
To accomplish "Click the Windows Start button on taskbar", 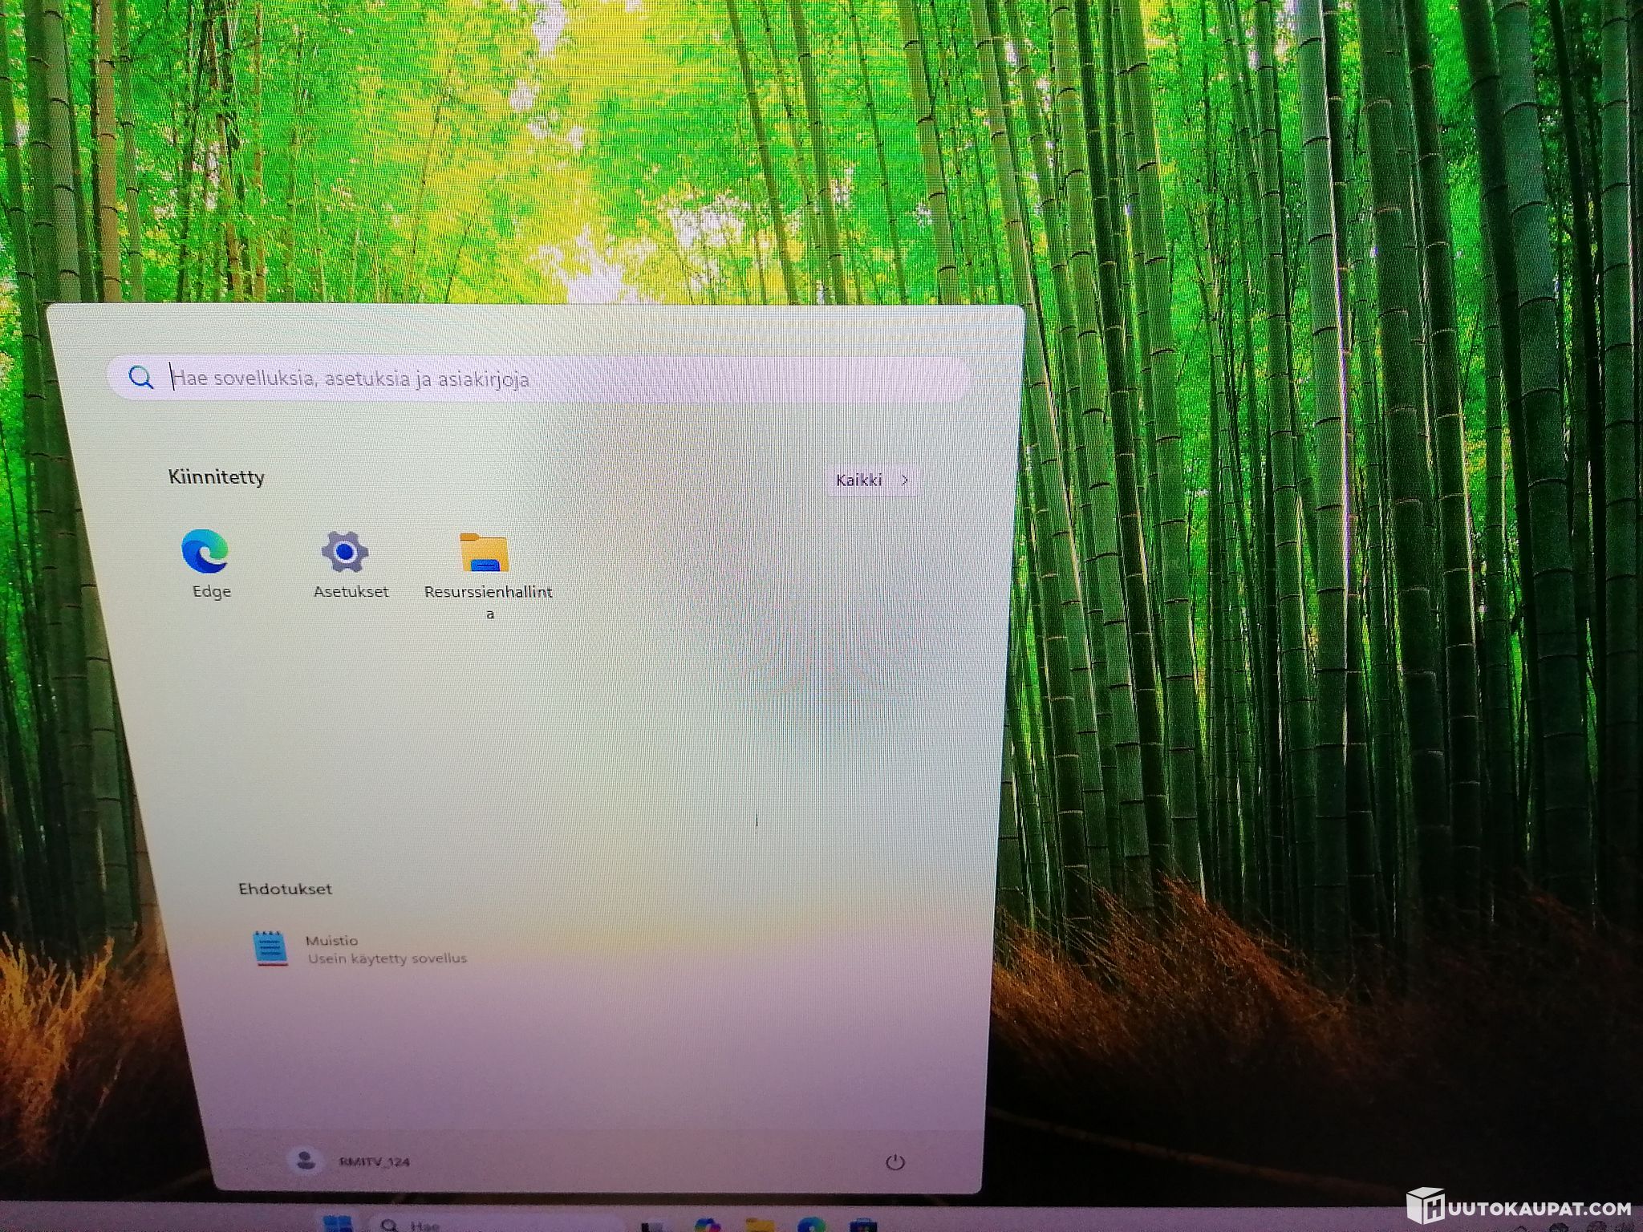I will [x=338, y=1225].
